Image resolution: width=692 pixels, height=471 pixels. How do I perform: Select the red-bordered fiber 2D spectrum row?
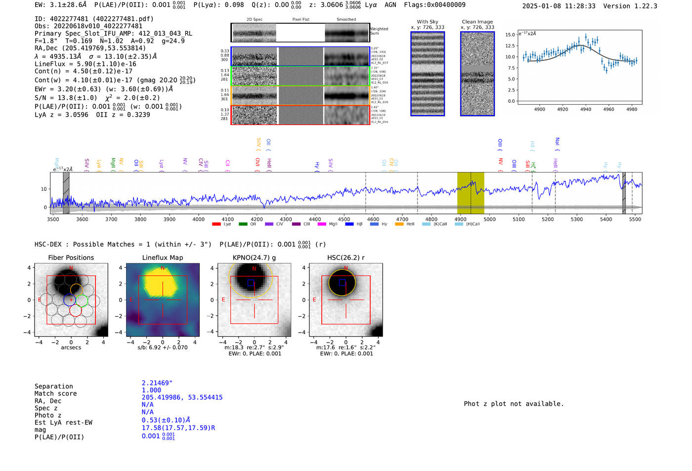pyautogui.click(x=301, y=115)
